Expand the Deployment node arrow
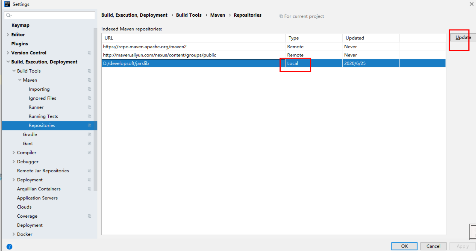Image resolution: width=476 pixels, height=251 pixels. 14,180
